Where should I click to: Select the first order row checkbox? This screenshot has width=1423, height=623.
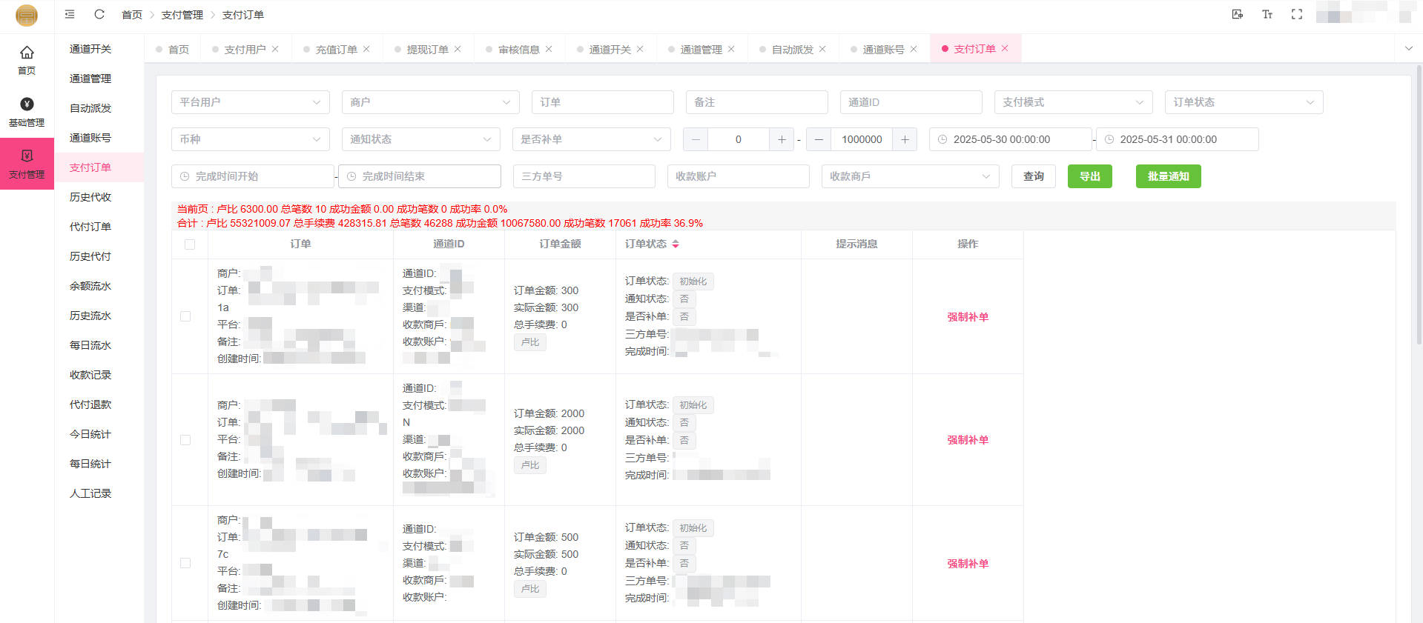(185, 316)
